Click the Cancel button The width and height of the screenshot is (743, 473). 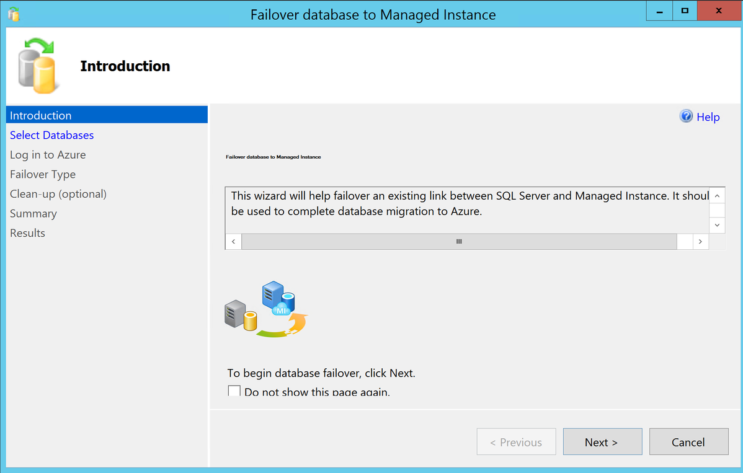click(688, 442)
